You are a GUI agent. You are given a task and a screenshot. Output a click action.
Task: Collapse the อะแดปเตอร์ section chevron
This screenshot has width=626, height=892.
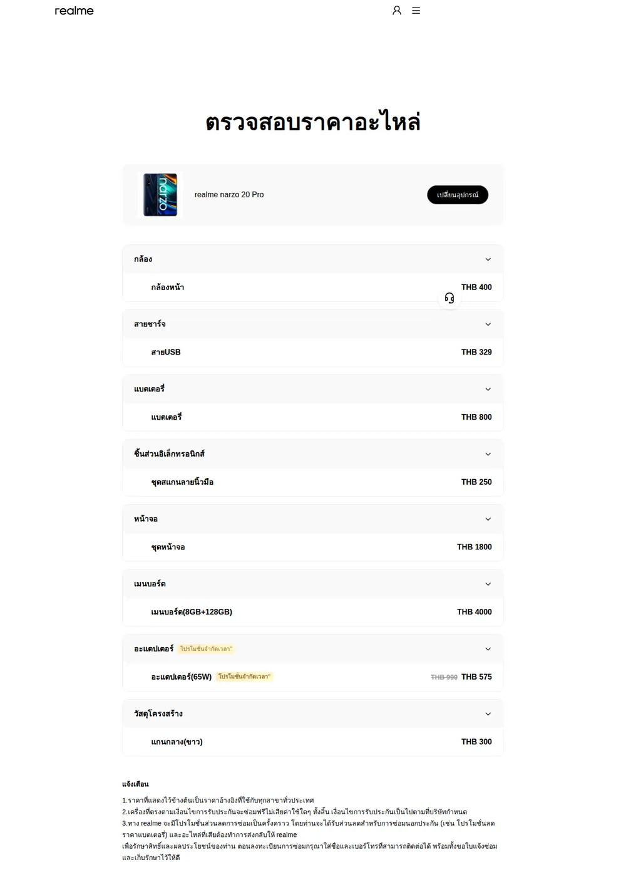coord(488,649)
